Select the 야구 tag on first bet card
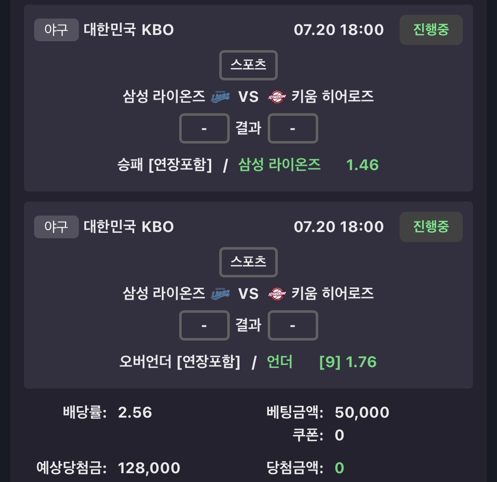Screen dimensions: 497x482 (56, 30)
